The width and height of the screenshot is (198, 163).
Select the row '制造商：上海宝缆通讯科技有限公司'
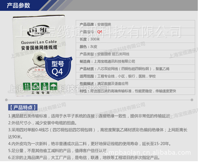(135, 61)
